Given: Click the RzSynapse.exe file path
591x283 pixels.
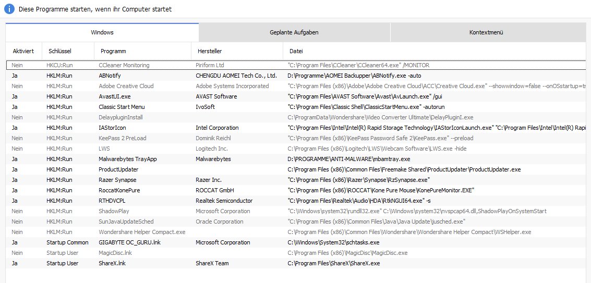Looking at the screenshot, I should [359, 180].
